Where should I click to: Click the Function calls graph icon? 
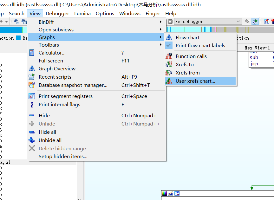[169, 56]
